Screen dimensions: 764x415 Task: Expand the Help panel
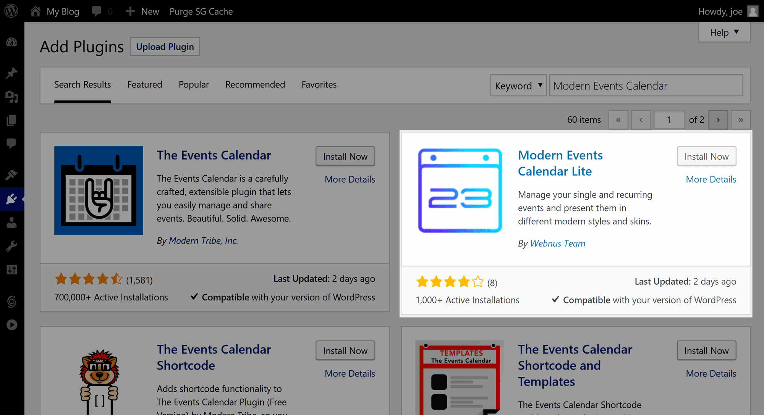pos(724,32)
